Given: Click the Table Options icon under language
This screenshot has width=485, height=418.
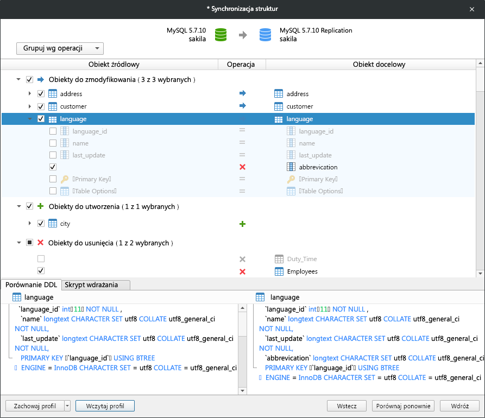Looking at the screenshot, I should tap(64, 191).
